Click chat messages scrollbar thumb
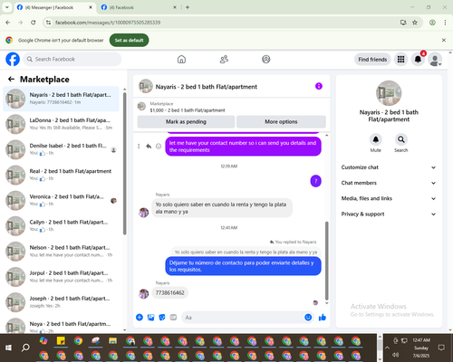 pos(326,261)
